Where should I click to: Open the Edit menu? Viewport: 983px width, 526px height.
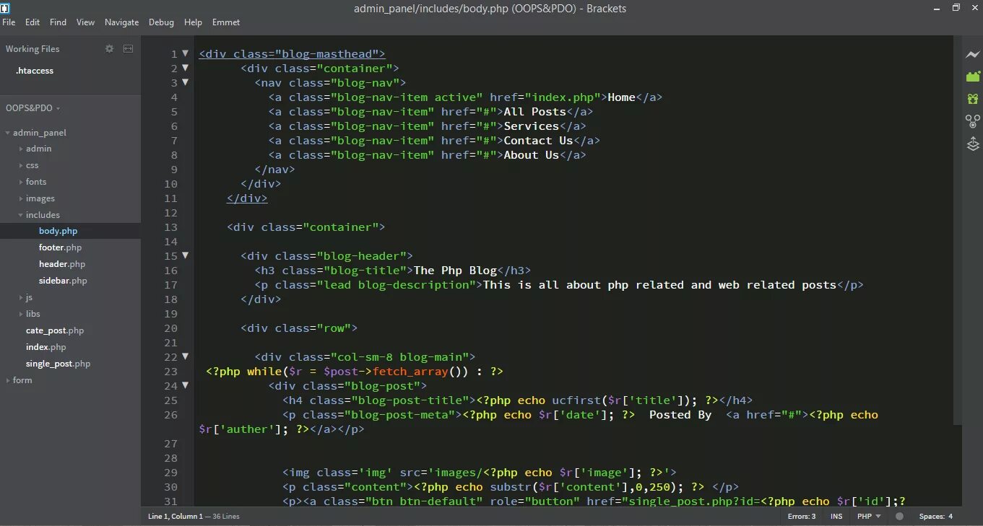coord(33,22)
